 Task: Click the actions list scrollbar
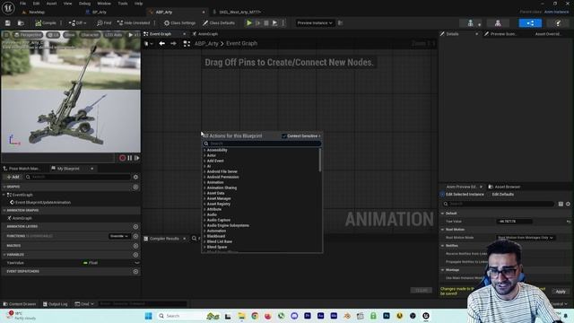coord(320,160)
